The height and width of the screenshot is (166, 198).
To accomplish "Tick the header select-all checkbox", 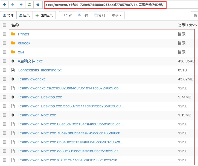I will click(4, 25).
